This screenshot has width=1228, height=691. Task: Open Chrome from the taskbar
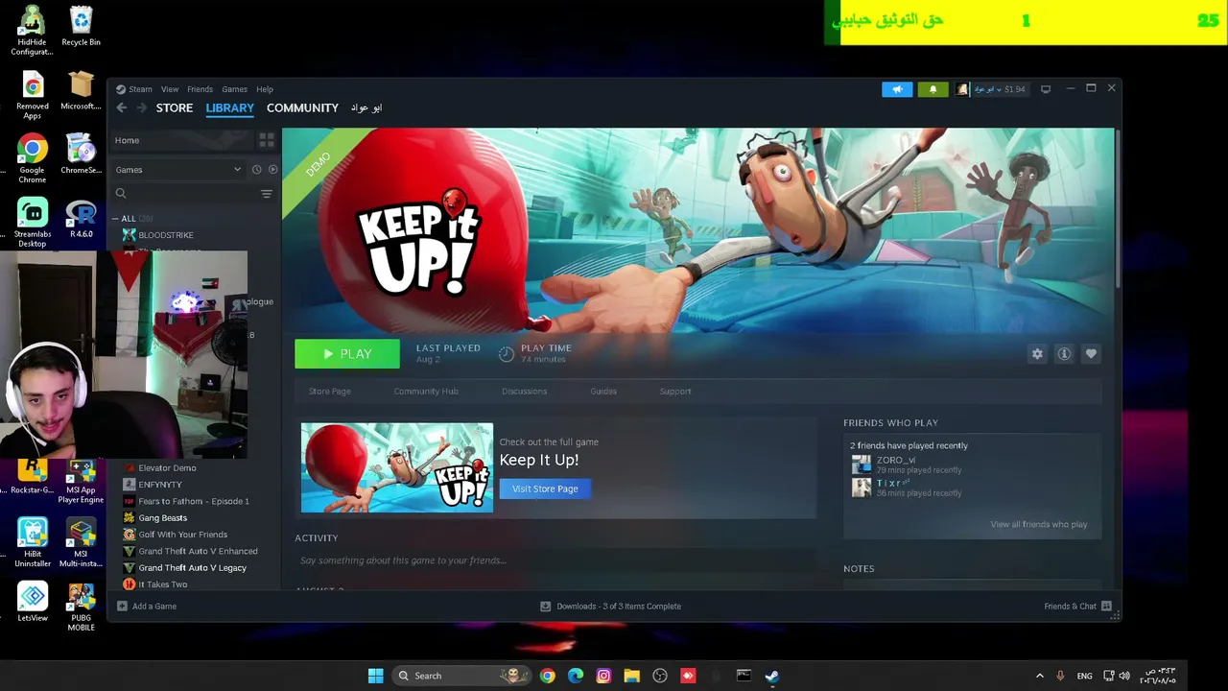point(547,676)
